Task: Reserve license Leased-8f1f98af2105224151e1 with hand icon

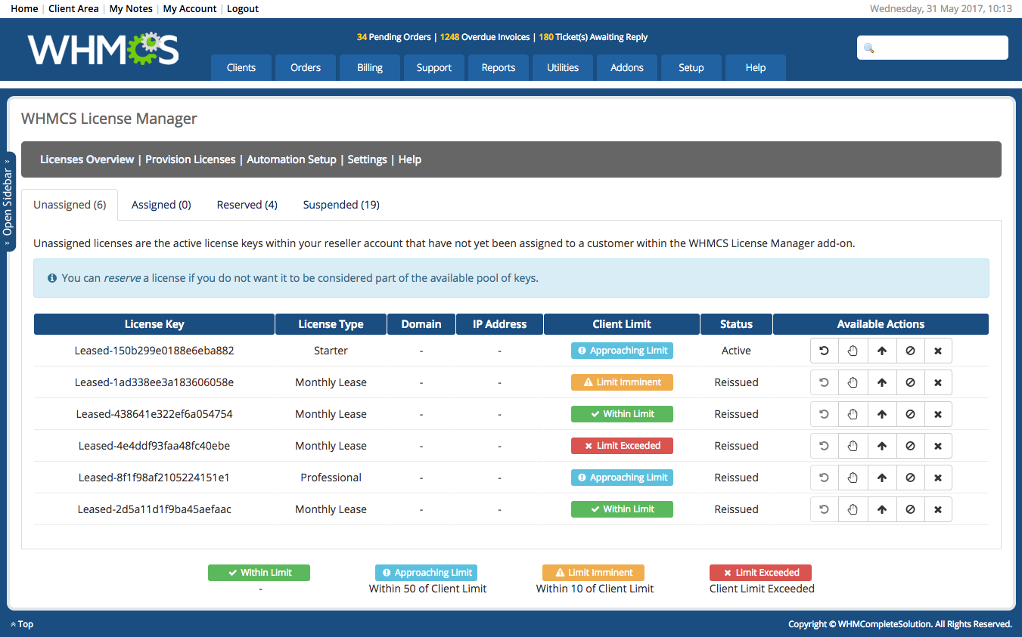Action: click(x=853, y=478)
